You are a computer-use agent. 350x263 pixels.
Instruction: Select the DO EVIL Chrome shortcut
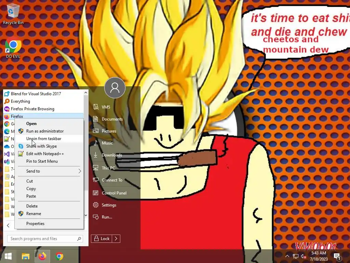pos(13,49)
